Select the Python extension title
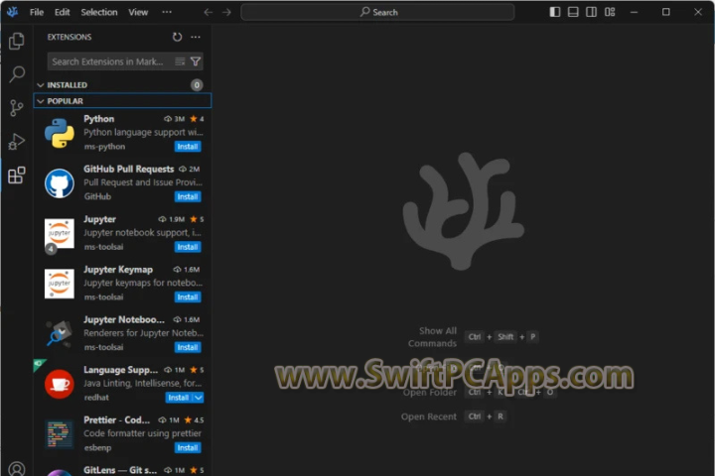The height and width of the screenshot is (476, 715). 99,119
